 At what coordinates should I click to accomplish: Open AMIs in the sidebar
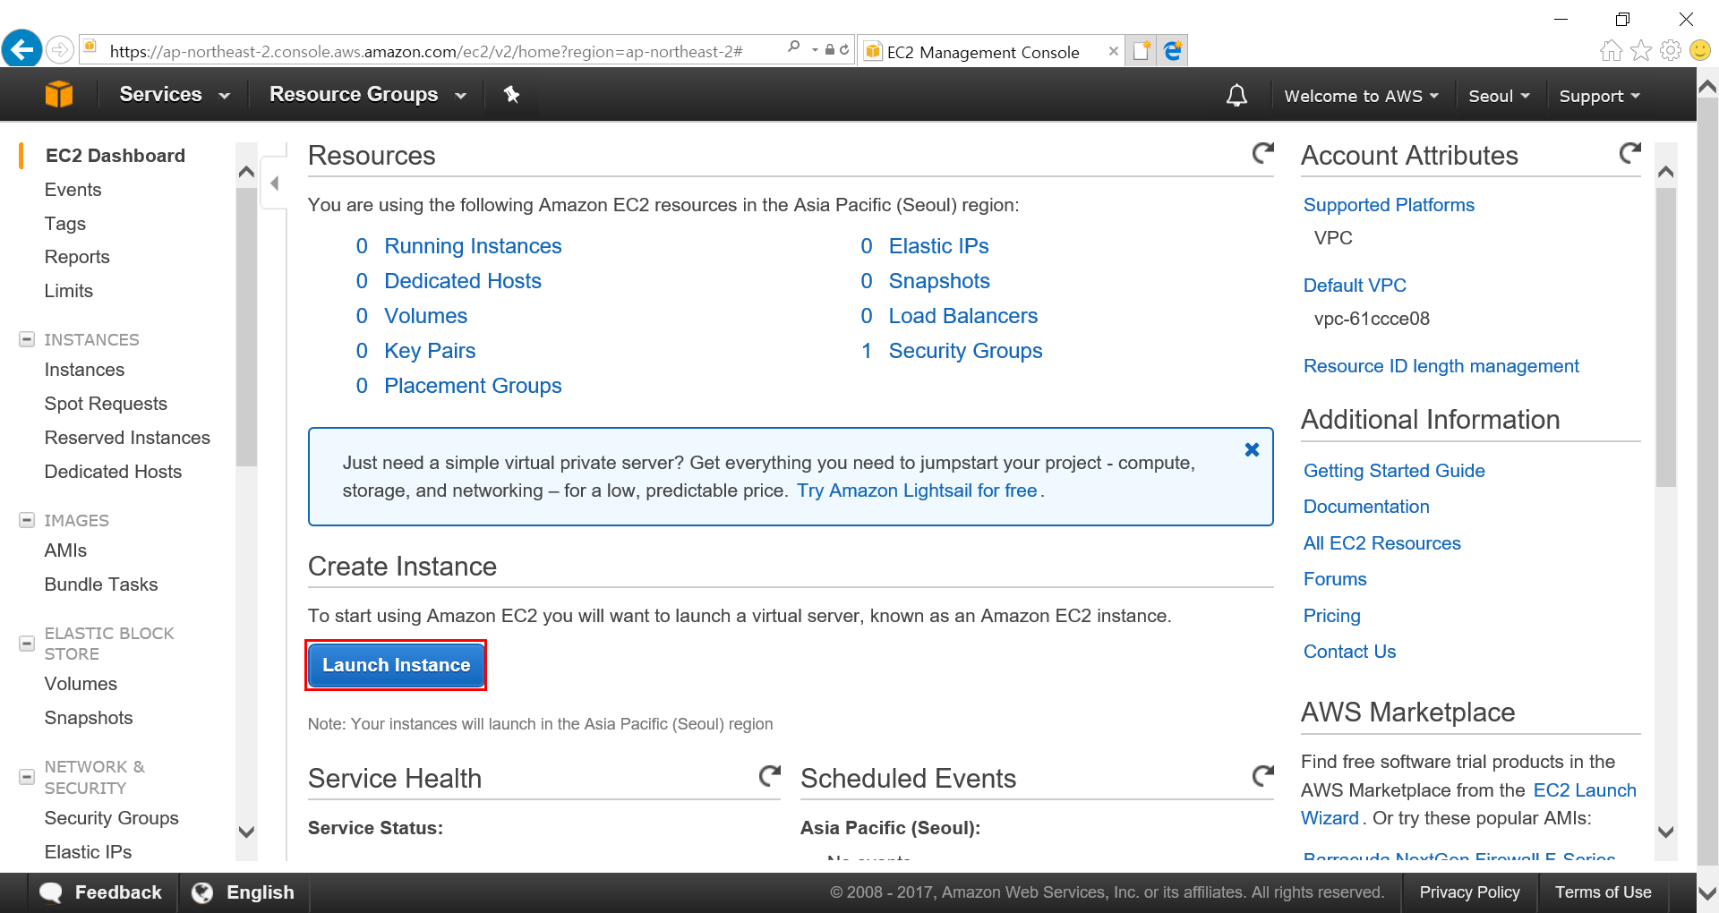(65, 550)
